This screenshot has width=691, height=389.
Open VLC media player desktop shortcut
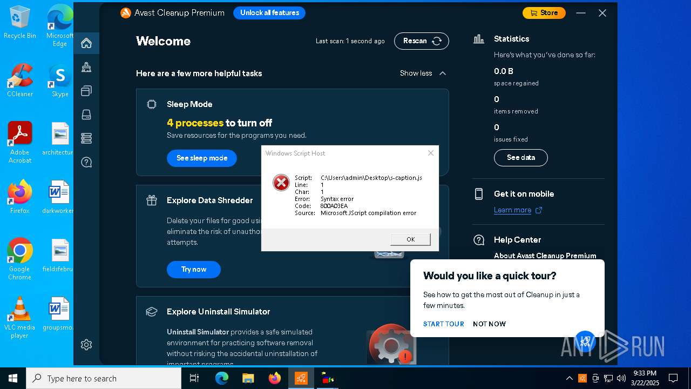[x=20, y=318]
